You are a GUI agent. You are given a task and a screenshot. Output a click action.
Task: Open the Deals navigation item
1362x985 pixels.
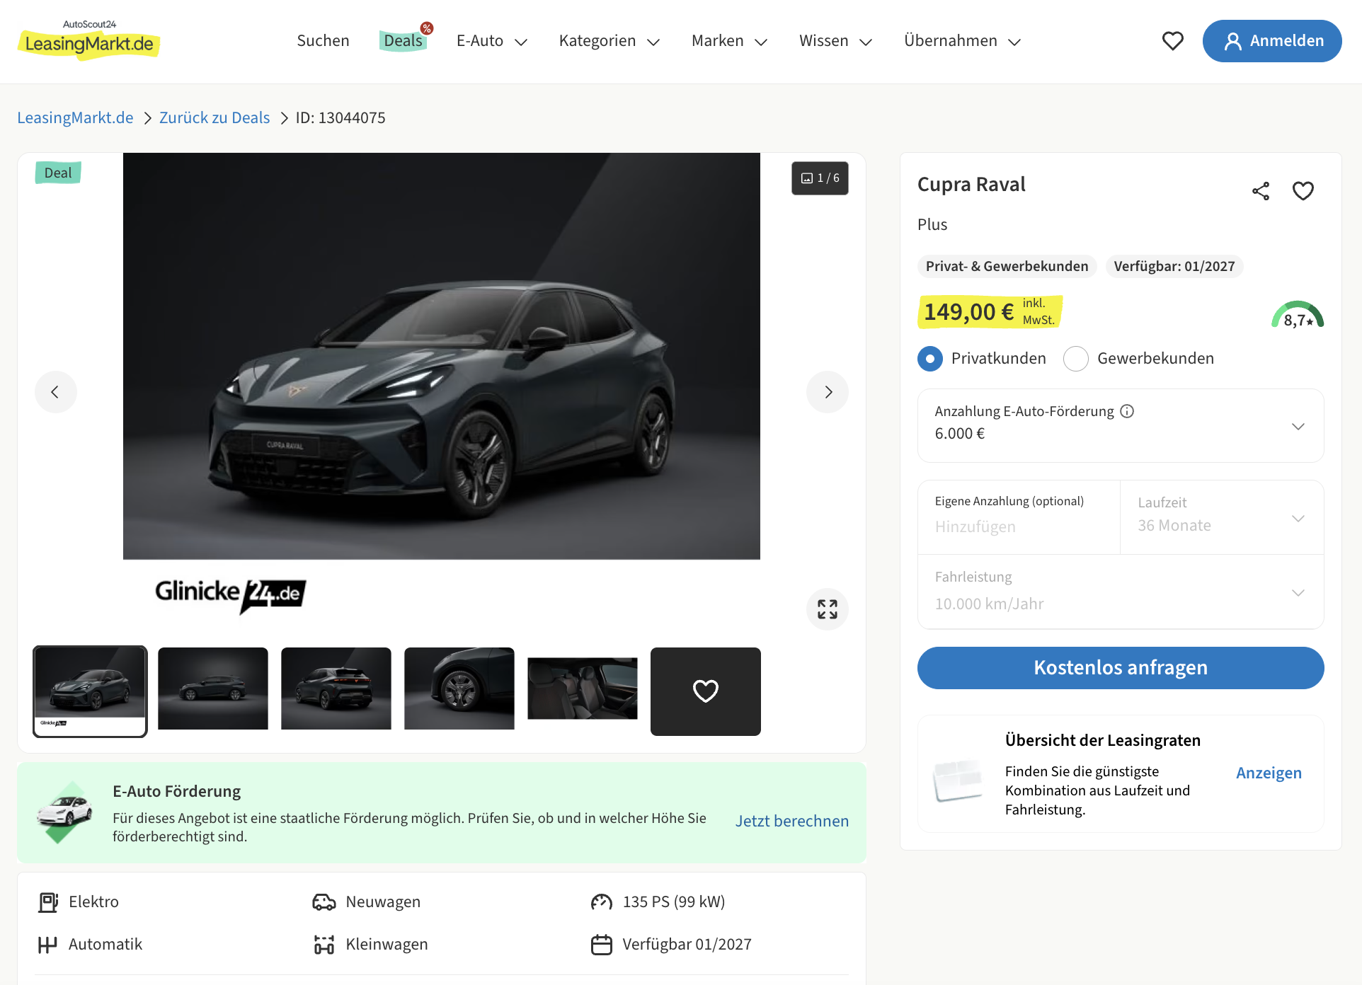[404, 41]
